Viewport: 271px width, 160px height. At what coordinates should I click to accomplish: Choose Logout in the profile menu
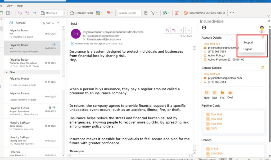pos(247,49)
